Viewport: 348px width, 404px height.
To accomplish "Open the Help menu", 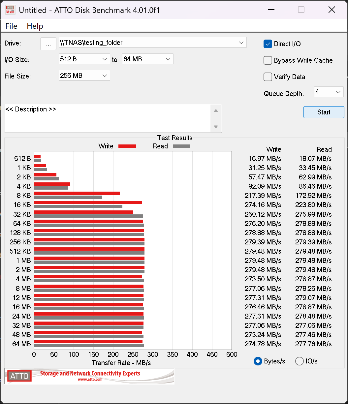I will point(35,26).
